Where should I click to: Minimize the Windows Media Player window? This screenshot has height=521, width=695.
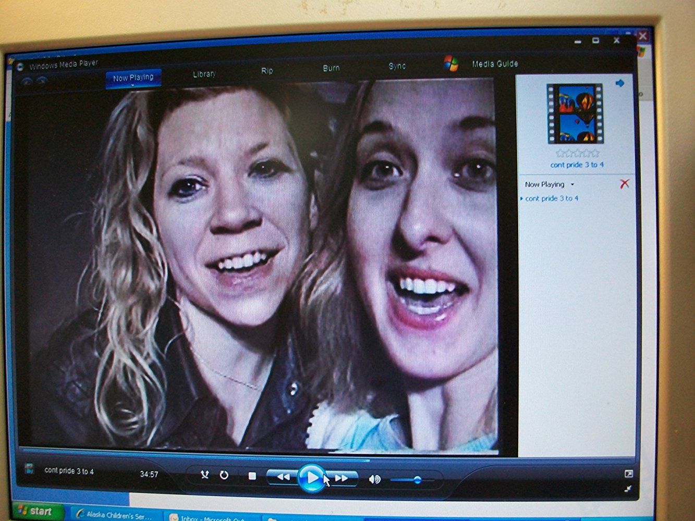click(x=577, y=41)
